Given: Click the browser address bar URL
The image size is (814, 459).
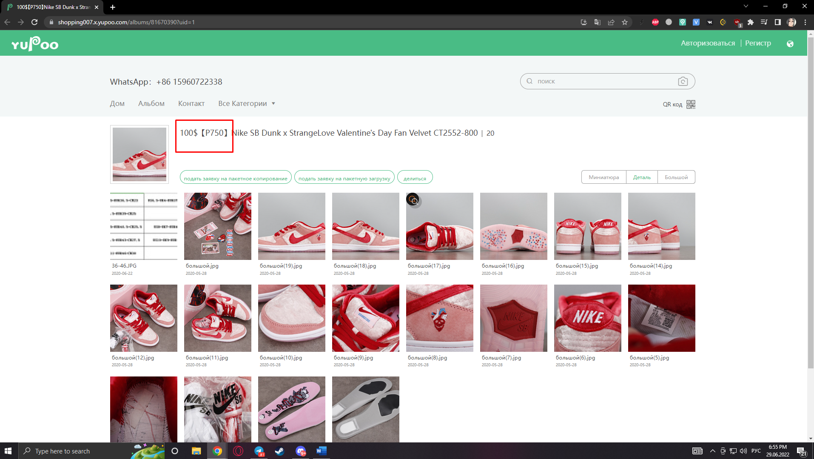Looking at the screenshot, I should (126, 22).
